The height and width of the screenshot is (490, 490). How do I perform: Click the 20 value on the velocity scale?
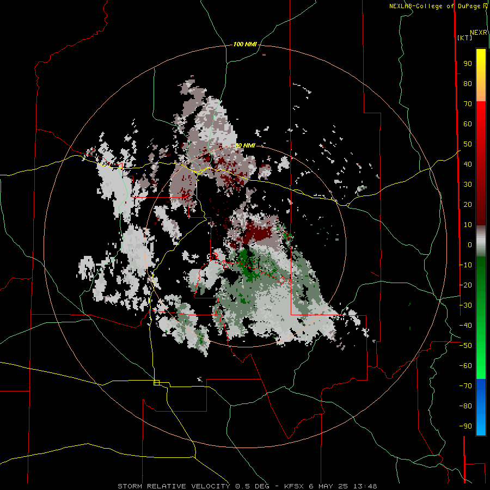(x=468, y=204)
